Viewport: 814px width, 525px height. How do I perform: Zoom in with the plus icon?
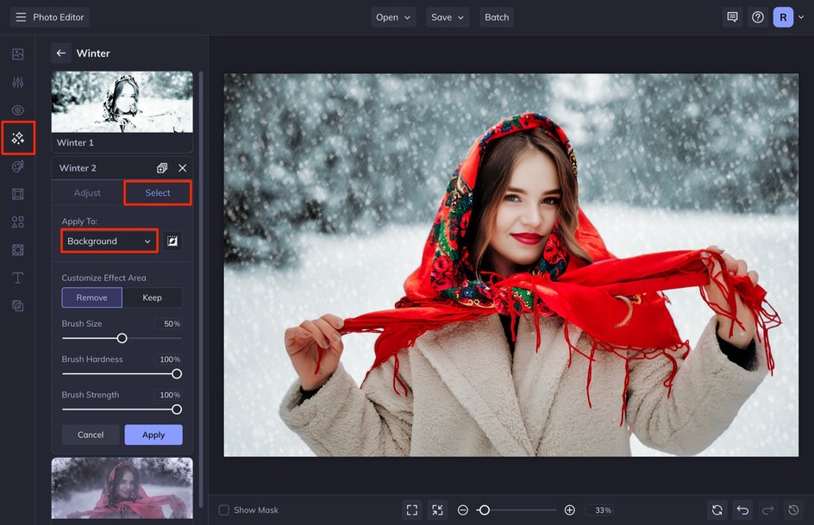point(569,510)
